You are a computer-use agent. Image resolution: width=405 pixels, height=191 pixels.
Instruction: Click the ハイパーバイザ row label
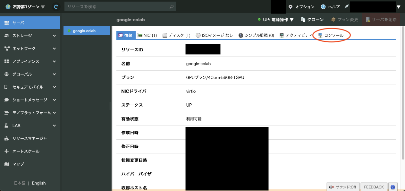tap(136, 174)
